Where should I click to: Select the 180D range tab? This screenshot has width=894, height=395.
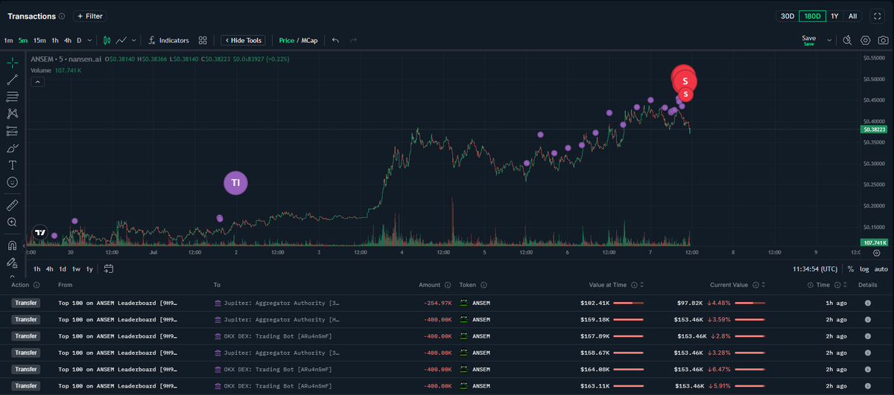point(812,16)
